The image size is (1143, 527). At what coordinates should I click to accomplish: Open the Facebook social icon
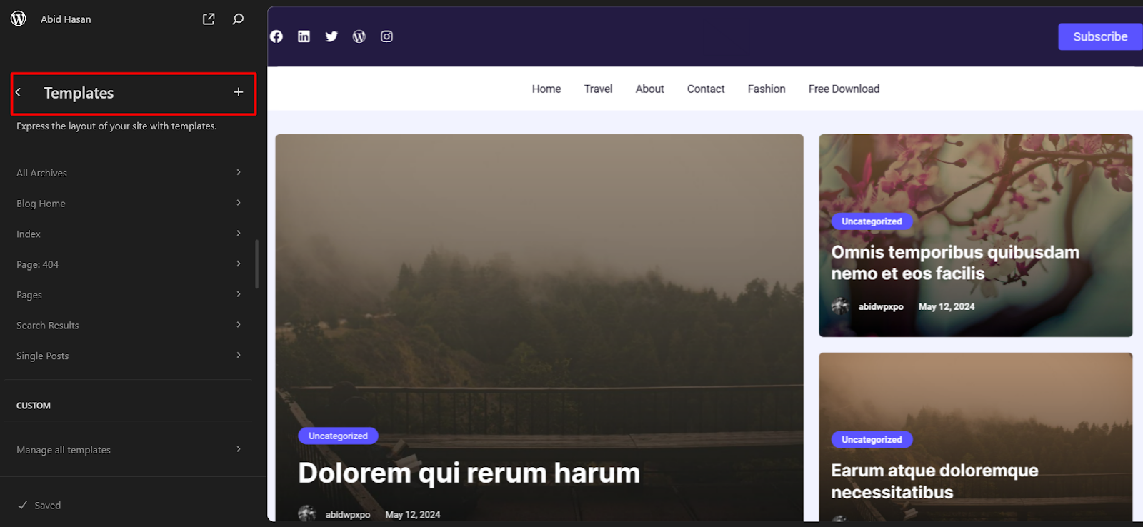[276, 36]
